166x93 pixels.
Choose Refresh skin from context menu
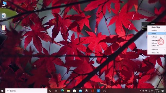[x=157, y=46]
